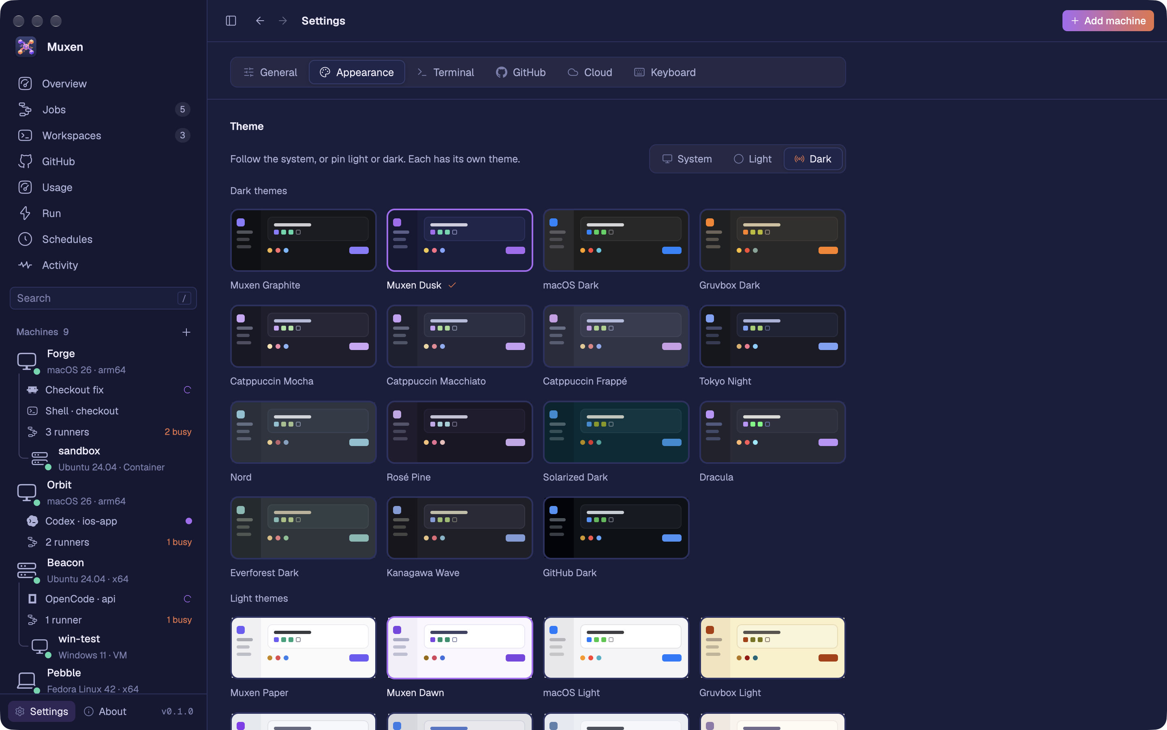Choose the Muxen Graphite theme
This screenshot has height=730, width=1167.
[303, 240]
